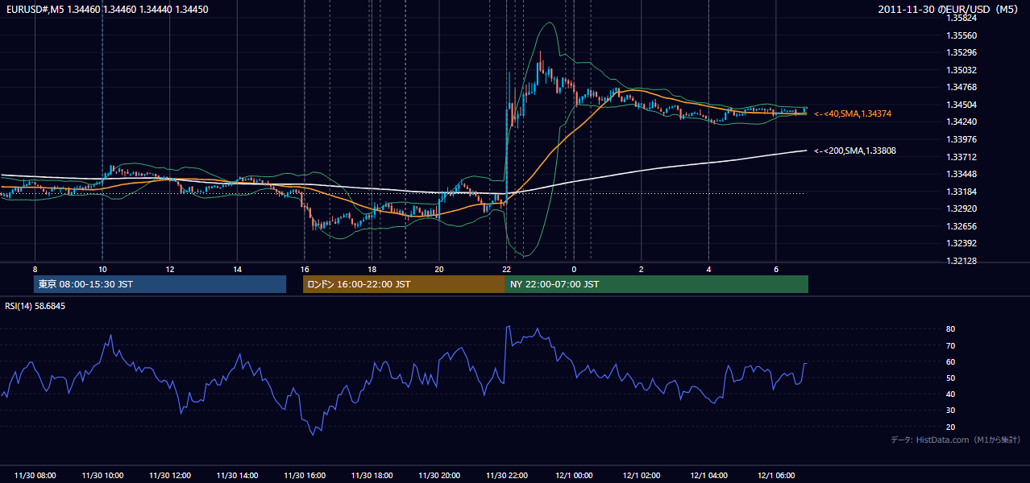This screenshot has width=1030, height=483.
Task: Click hour label 0 under price chart
Action: point(574,269)
